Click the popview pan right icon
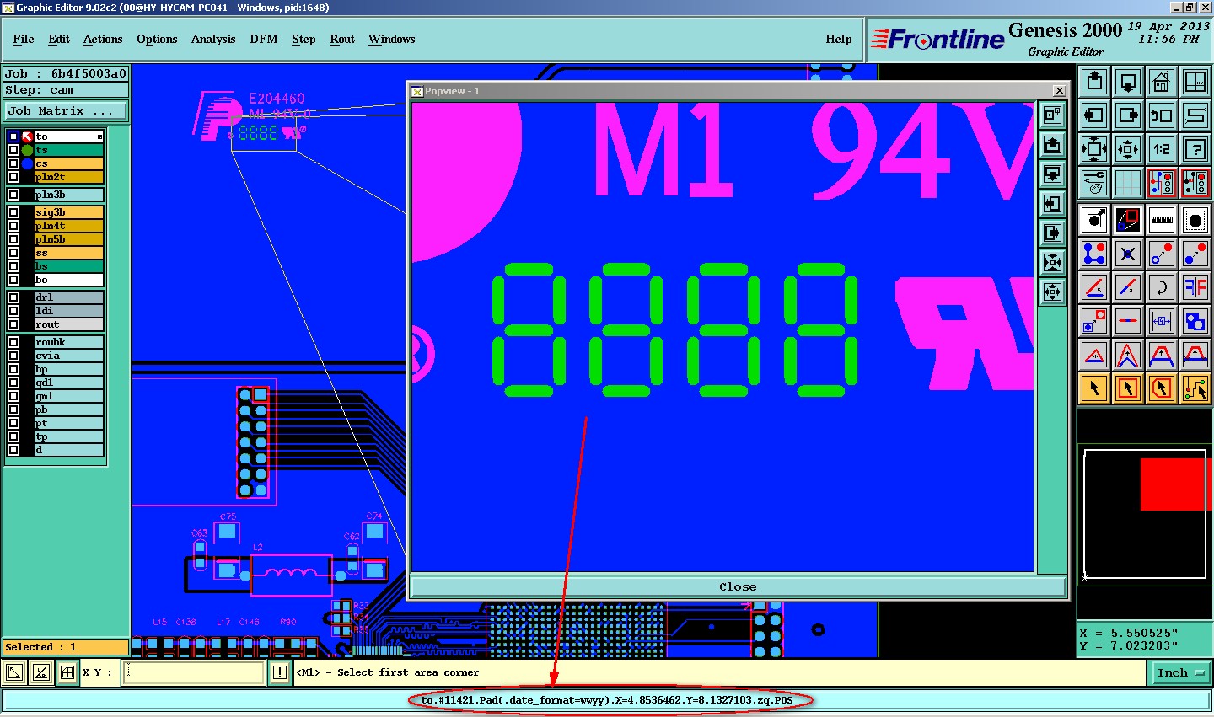1214x717 pixels. click(1052, 233)
